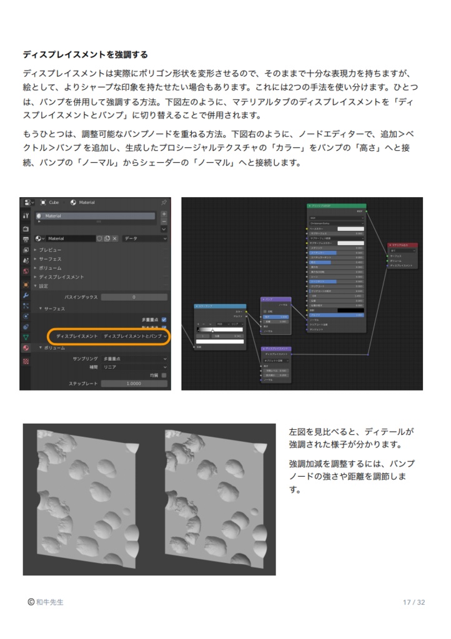This screenshot has height=639, width=451.
Task: Open the Object properties orange square icon
Action: pyautogui.click(x=26, y=285)
